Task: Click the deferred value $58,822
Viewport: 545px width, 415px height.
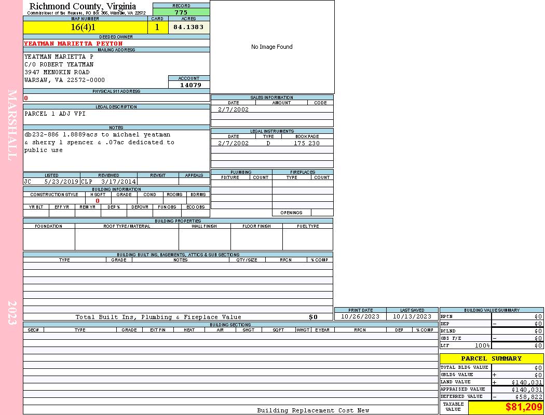Action: [x=528, y=397]
